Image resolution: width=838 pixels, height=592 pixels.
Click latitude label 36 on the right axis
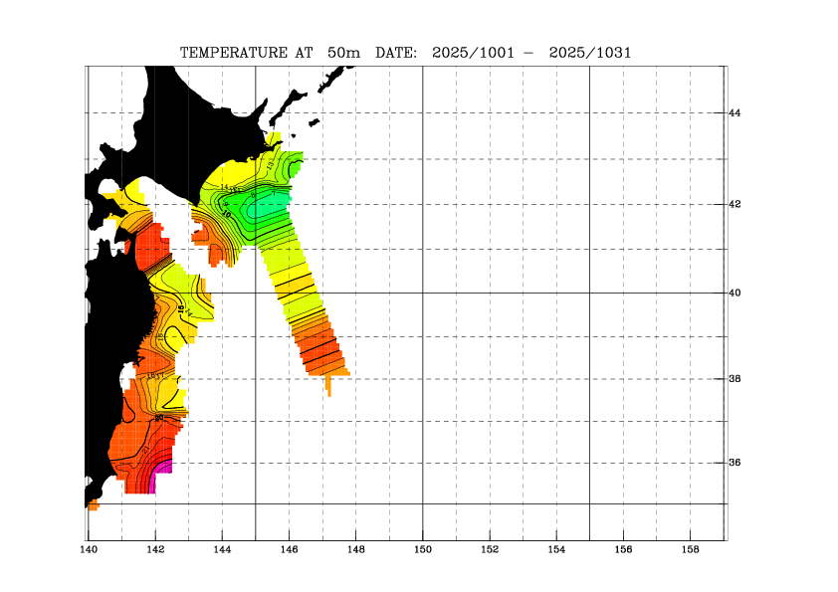pyautogui.click(x=734, y=463)
